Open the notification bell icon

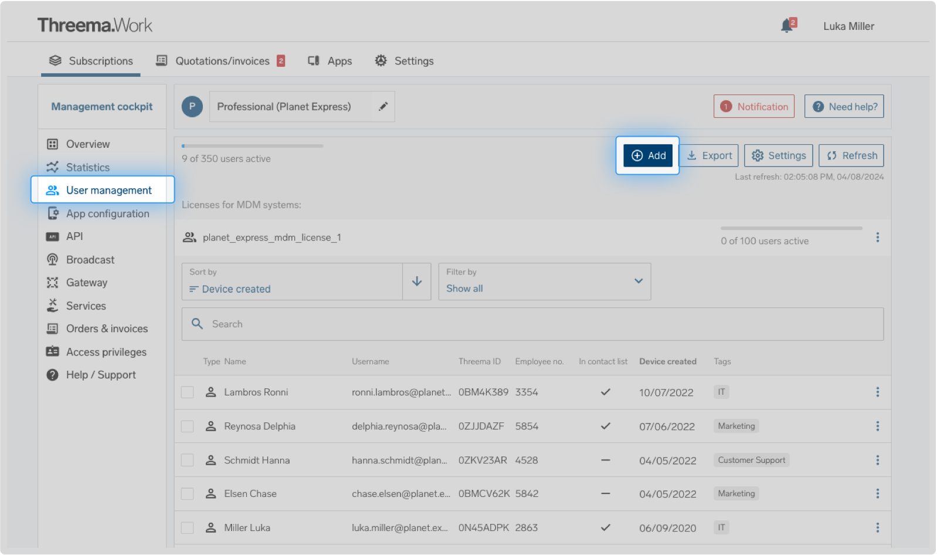tap(787, 26)
